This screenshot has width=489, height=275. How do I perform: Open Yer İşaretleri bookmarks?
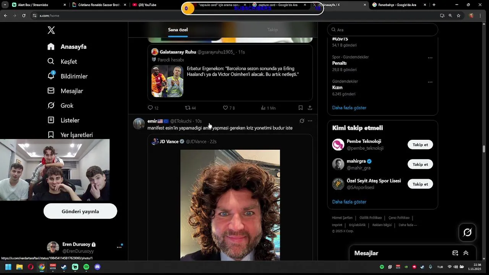[x=70, y=135]
